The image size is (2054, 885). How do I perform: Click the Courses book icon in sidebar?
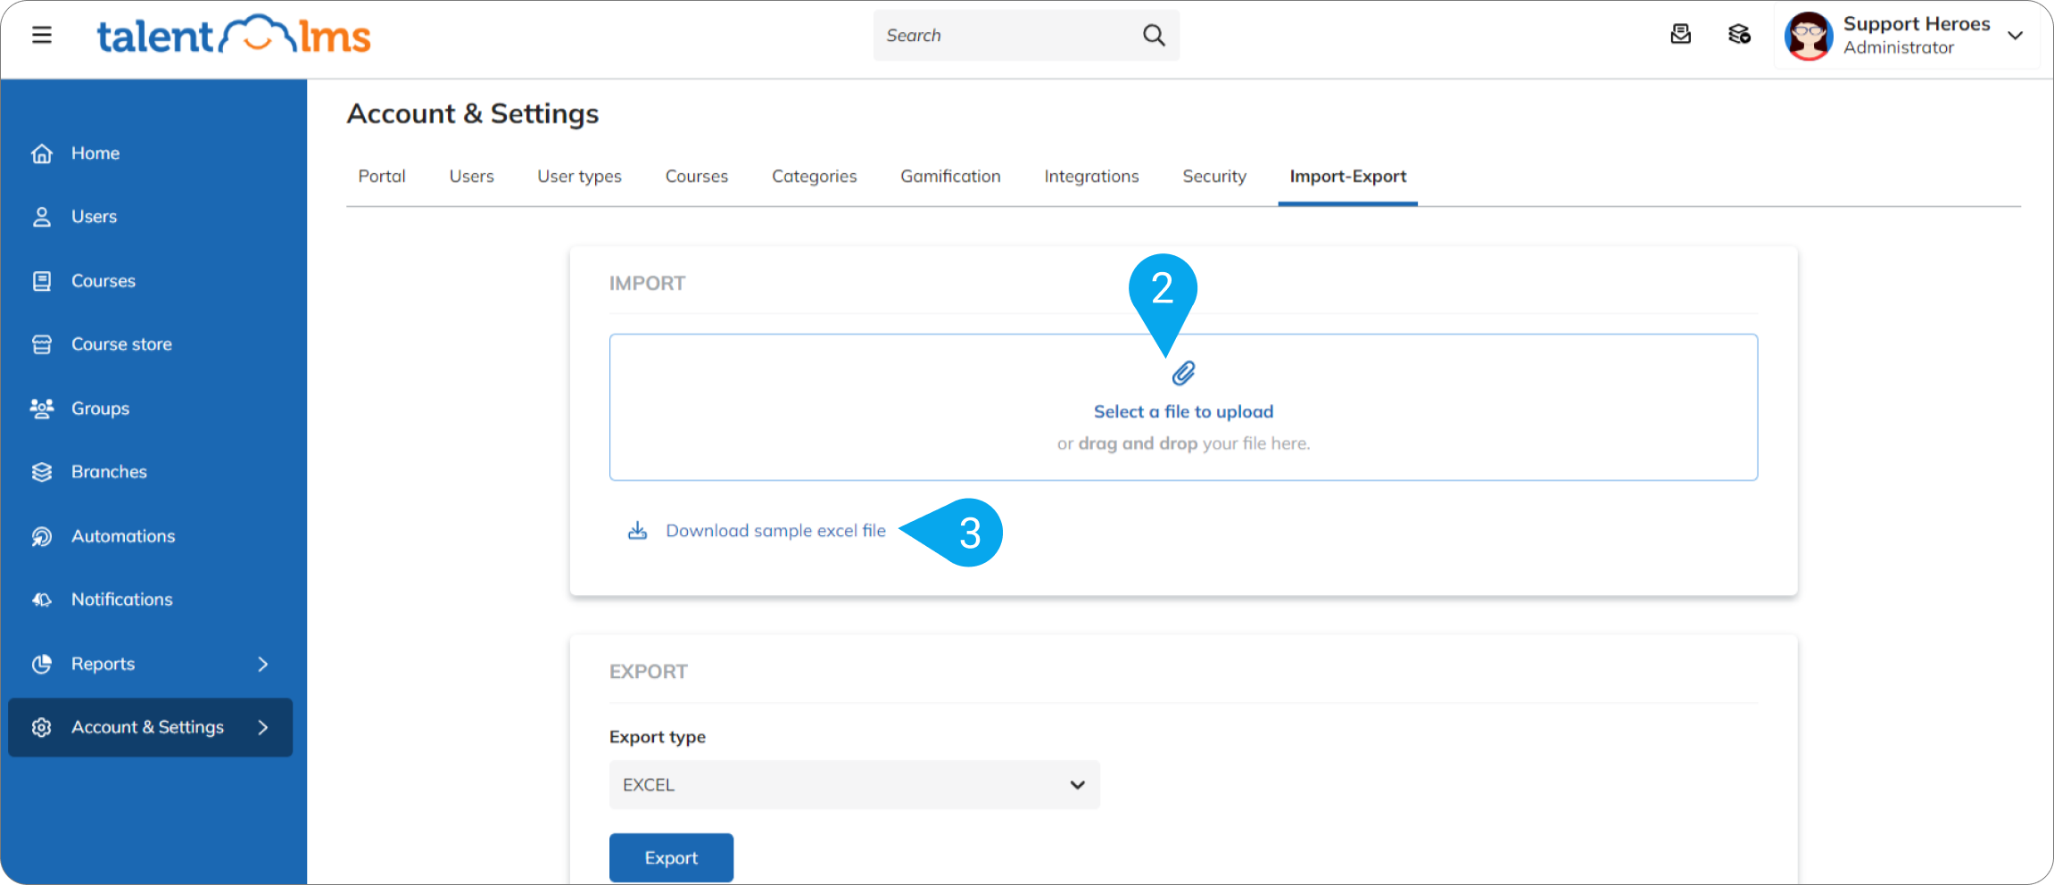(42, 281)
